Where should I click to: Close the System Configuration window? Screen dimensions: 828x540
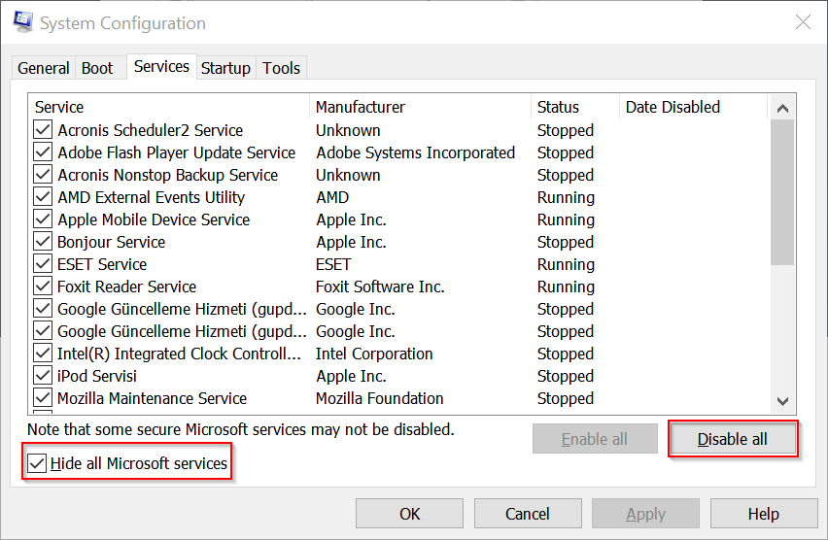click(x=803, y=22)
